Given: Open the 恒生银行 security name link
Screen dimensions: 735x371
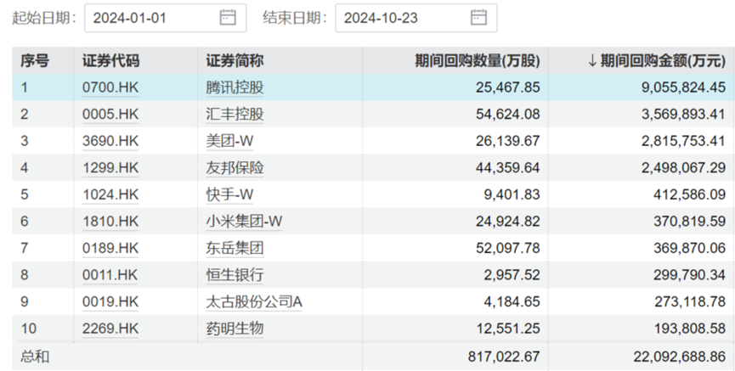Looking at the screenshot, I should [x=235, y=274].
